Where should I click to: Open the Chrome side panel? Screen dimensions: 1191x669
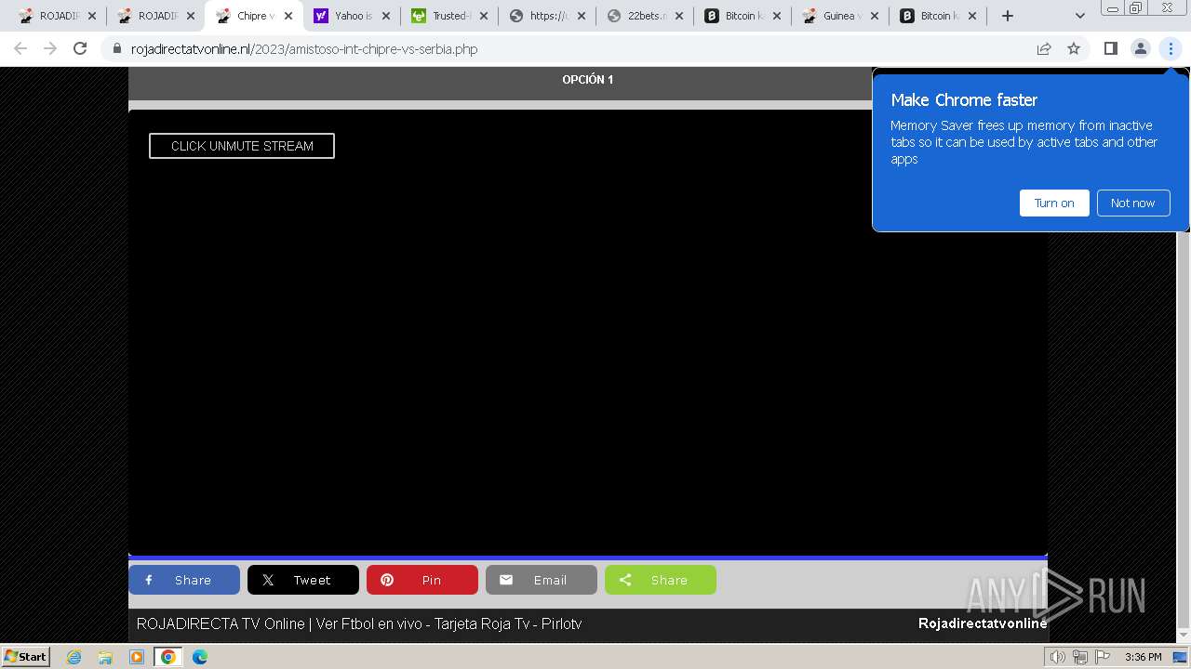1110,48
